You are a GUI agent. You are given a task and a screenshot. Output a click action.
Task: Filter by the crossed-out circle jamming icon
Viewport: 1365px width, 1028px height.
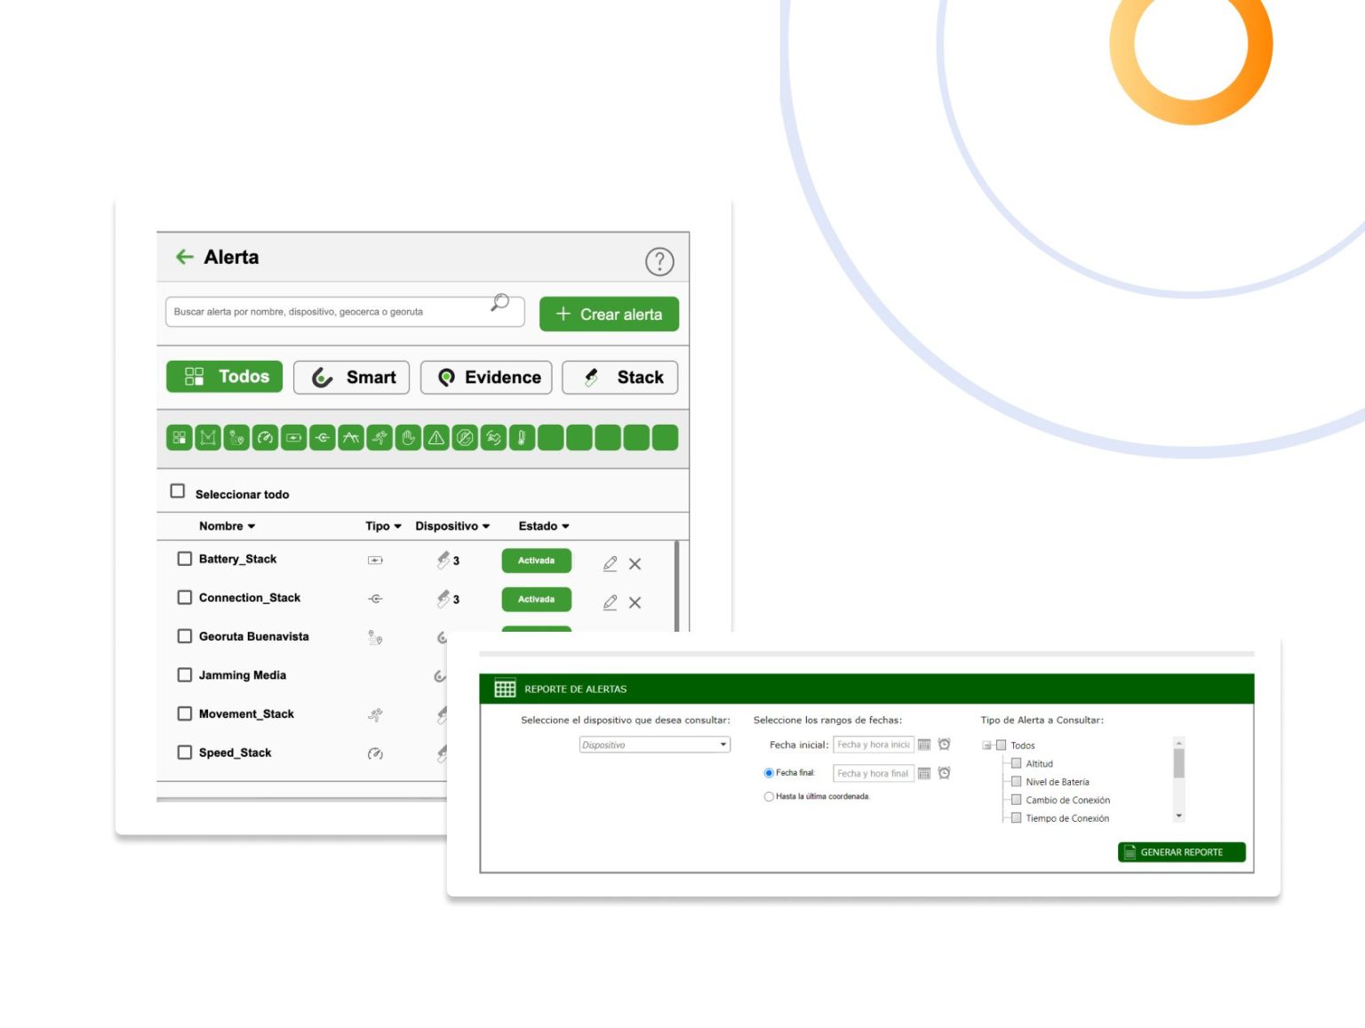[465, 437]
